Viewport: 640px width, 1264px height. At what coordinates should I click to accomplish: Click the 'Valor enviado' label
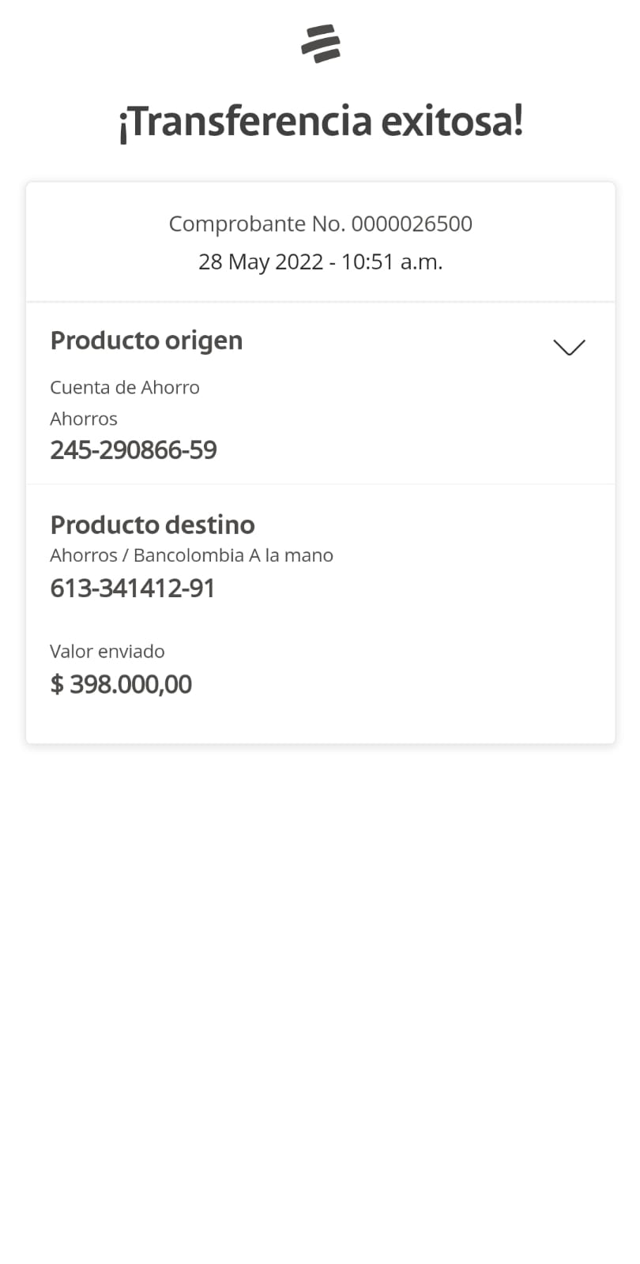[107, 652]
